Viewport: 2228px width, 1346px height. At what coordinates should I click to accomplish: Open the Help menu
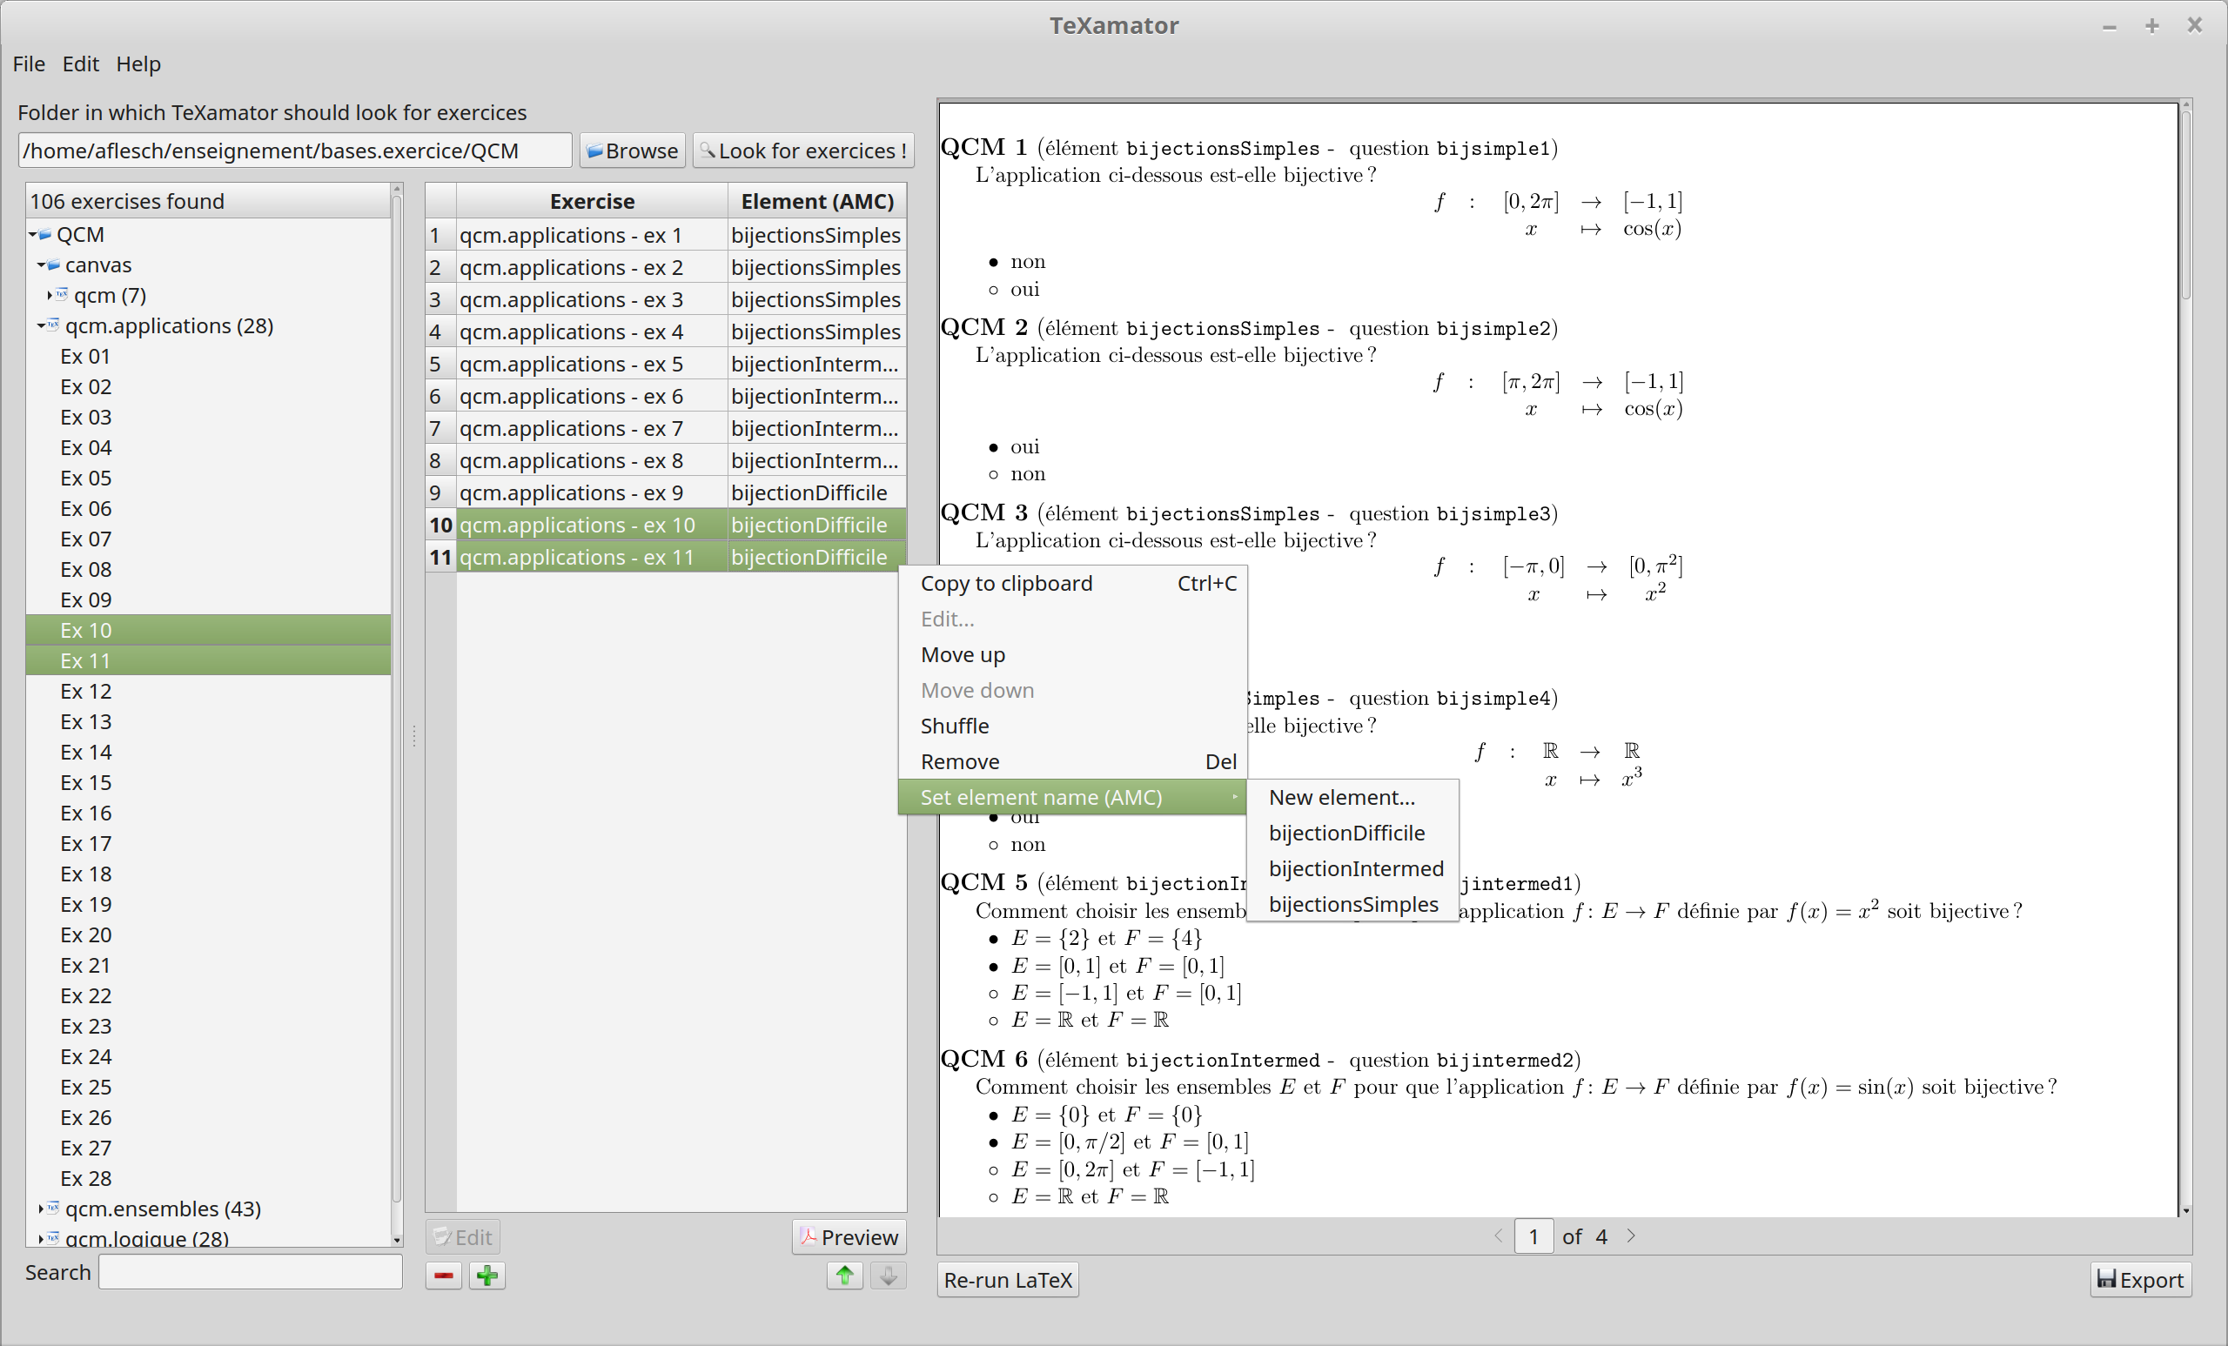coord(138,64)
